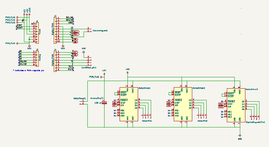269x147 pixels.
Task: Click the decouplingC1 capacitor symbol
Action: [105, 102]
